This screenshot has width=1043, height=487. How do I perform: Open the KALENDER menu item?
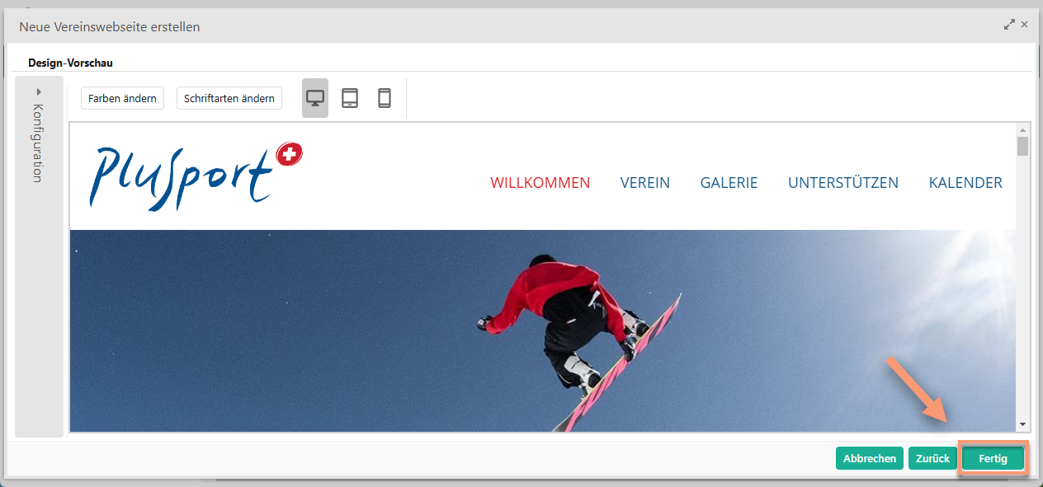[965, 183]
